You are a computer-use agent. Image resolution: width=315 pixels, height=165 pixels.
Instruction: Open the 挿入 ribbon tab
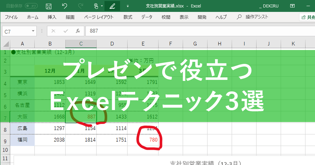click(x=52, y=17)
